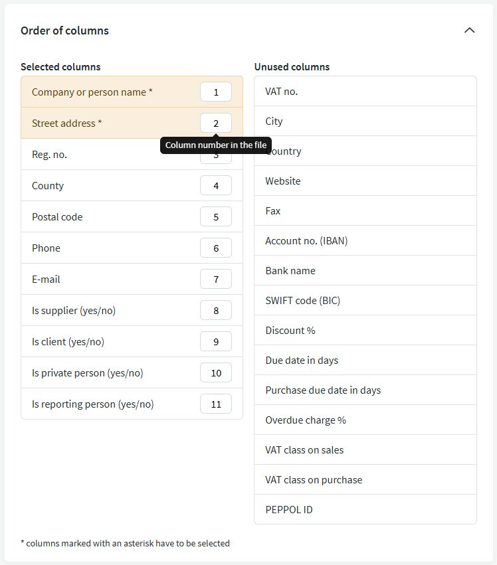Select Discount % from unused columns
The height and width of the screenshot is (565, 497).
coord(365,331)
